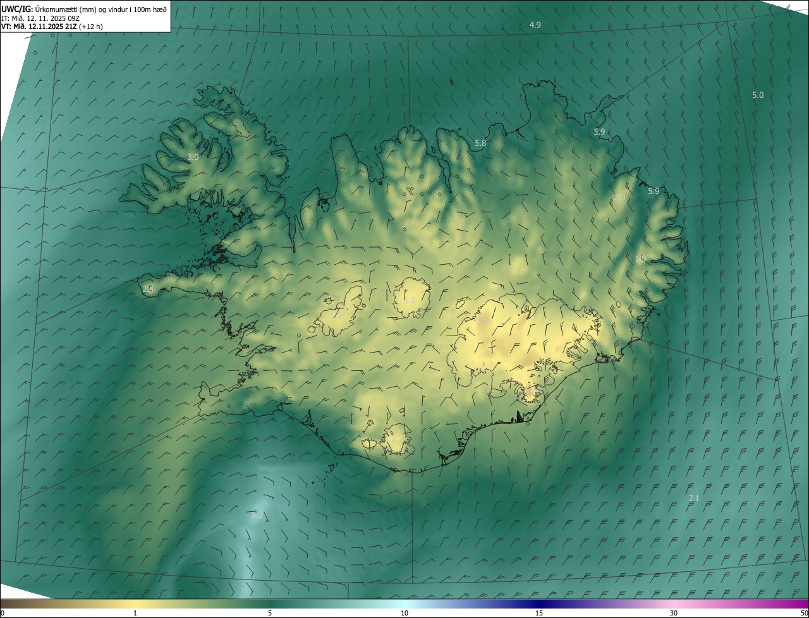Click the 2.9 value label on the western peninsula
The height and width of the screenshot is (618, 809).
click(148, 289)
